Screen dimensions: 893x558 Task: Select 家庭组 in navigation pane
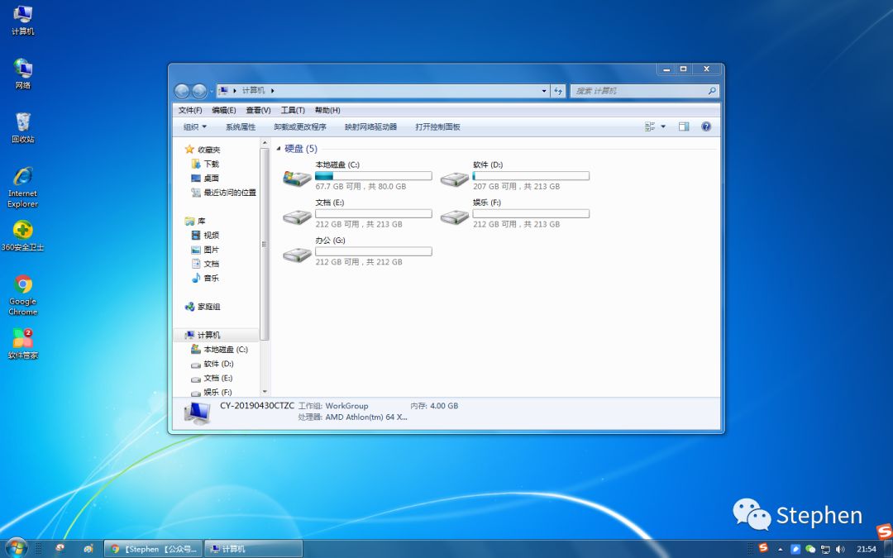[x=203, y=307]
